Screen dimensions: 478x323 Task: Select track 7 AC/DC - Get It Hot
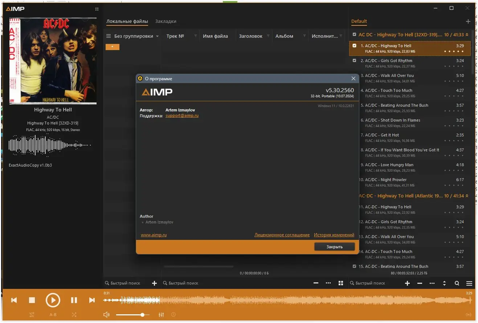click(410, 138)
